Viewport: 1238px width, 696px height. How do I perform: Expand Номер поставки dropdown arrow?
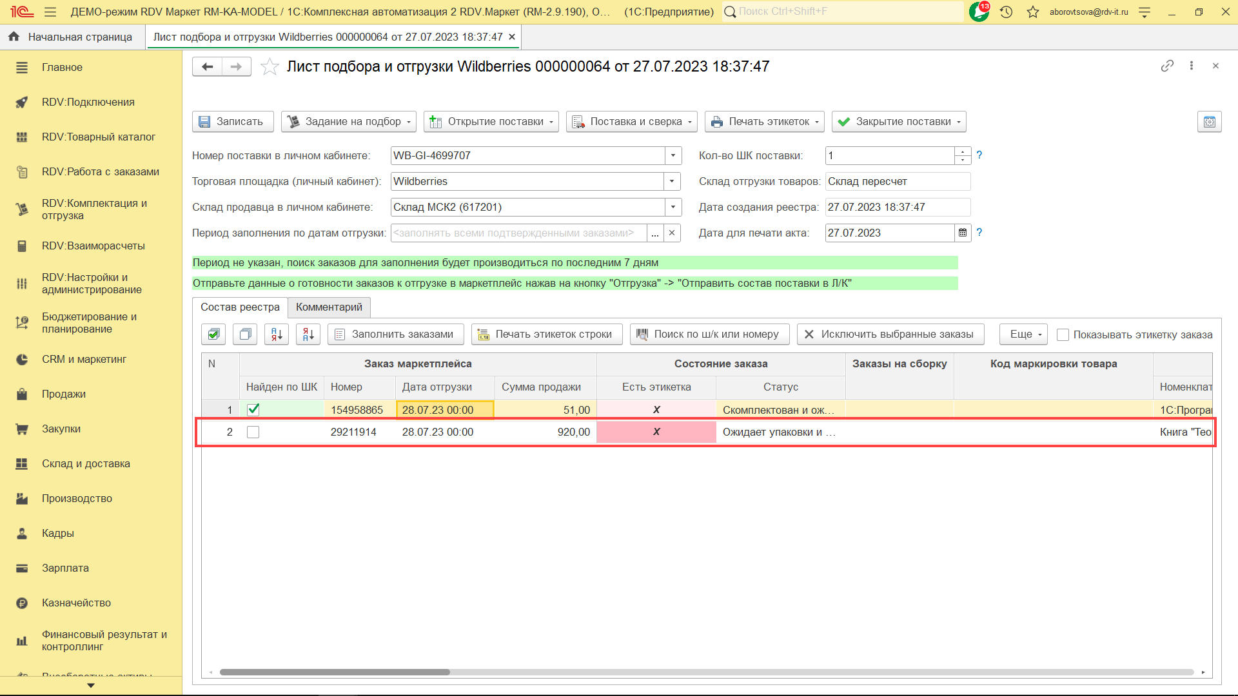pyautogui.click(x=673, y=155)
